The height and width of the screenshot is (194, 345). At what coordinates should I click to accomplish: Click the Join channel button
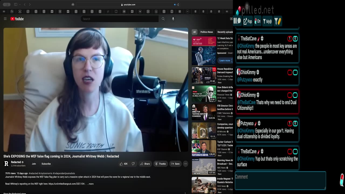click(34, 164)
